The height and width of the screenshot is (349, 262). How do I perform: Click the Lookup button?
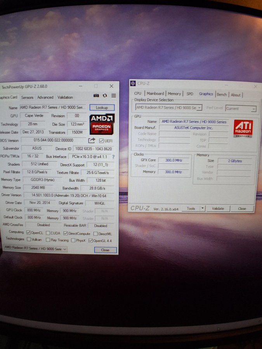[102, 107]
